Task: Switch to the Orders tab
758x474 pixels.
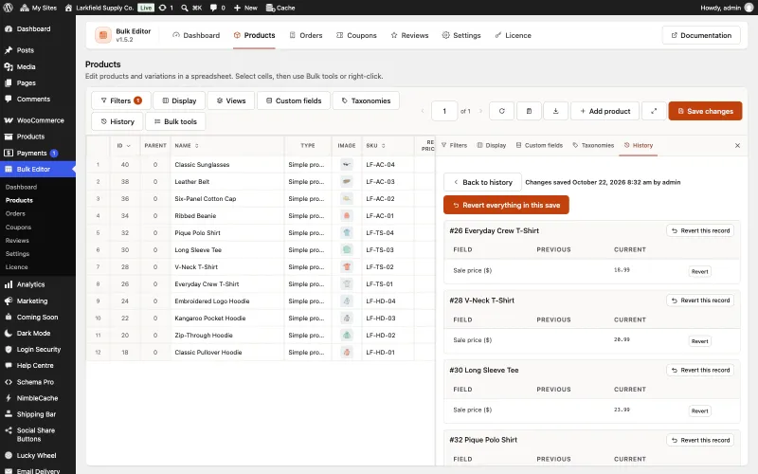Action: pyautogui.click(x=305, y=35)
